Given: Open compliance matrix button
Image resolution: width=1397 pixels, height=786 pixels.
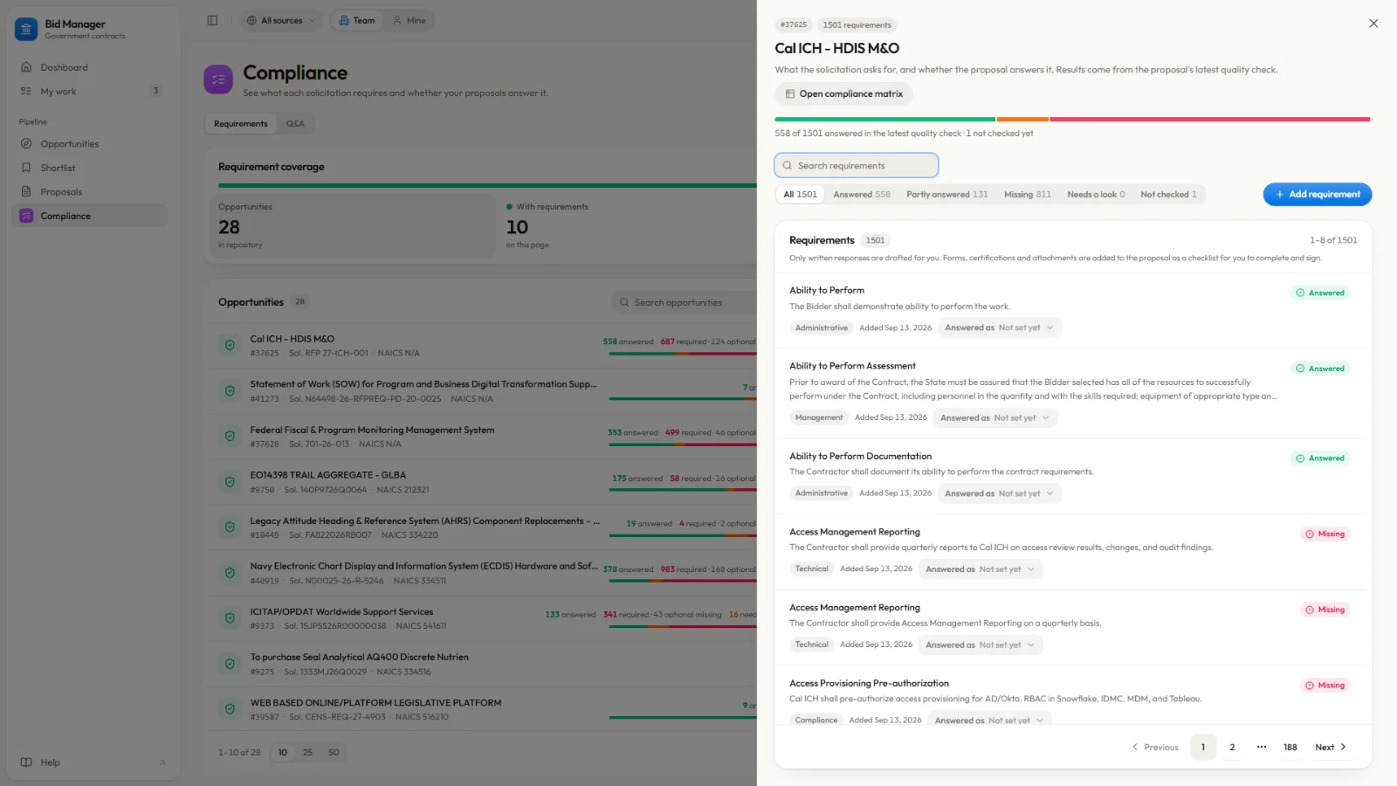Looking at the screenshot, I should 843,93.
